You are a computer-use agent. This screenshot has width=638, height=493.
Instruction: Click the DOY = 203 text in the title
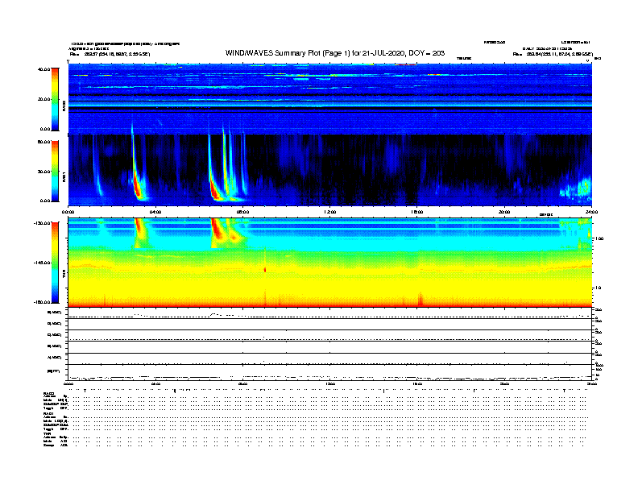pos(426,53)
